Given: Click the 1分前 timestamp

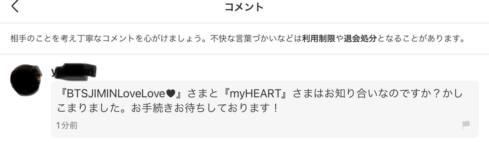Looking at the screenshot, I should click(x=67, y=126).
